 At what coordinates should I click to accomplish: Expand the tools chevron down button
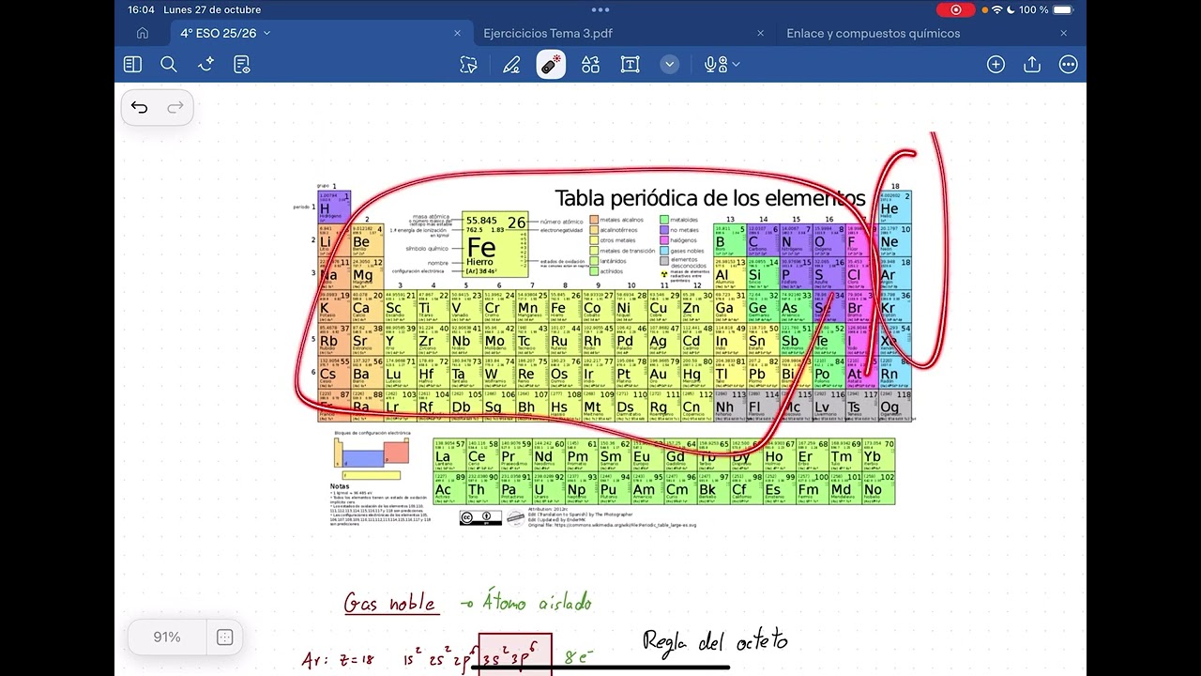click(x=669, y=64)
